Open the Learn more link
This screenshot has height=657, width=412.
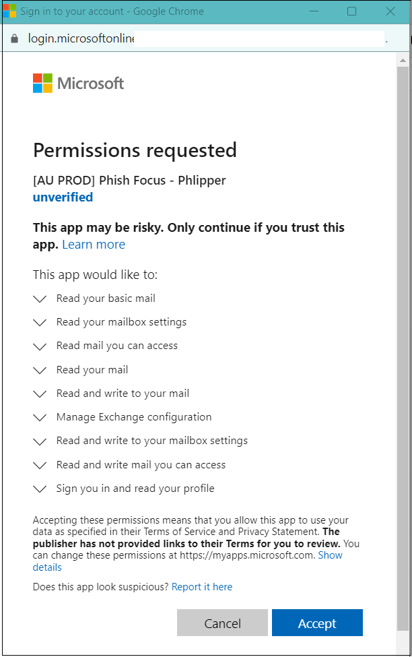[x=94, y=245]
